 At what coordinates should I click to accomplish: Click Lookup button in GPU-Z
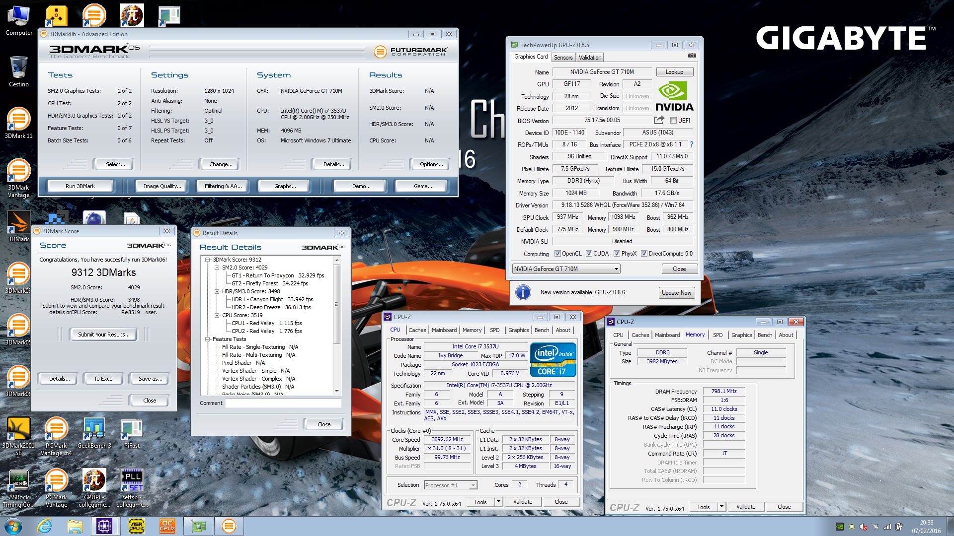click(674, 72)
